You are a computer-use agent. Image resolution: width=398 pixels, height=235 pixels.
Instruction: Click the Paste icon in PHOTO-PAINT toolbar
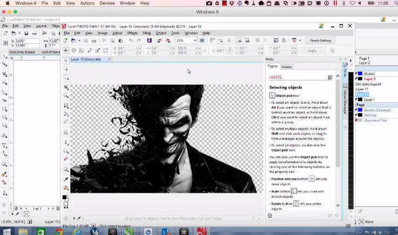(120, 41)
